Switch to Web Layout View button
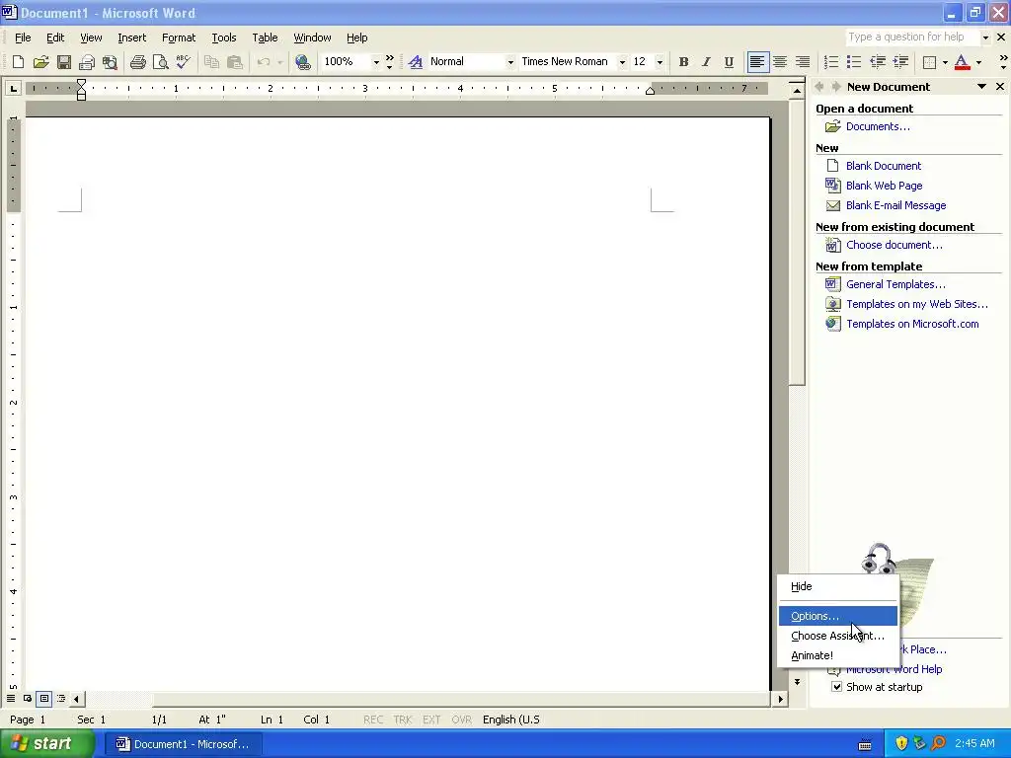This screenshot has height=758, width=1011. tap(27, 698)
